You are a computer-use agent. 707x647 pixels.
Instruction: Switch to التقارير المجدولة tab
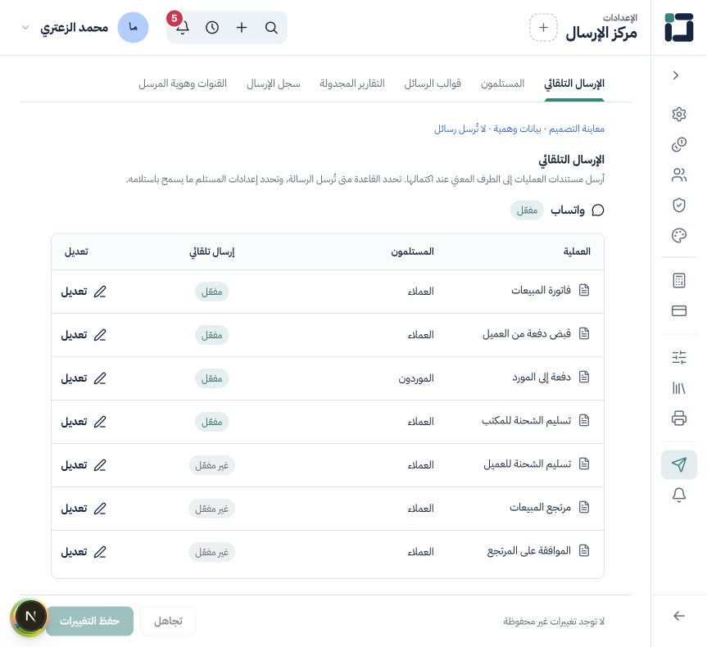(x=352, y=84)
